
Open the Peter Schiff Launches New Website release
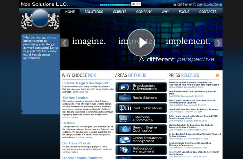click(194, 153)
